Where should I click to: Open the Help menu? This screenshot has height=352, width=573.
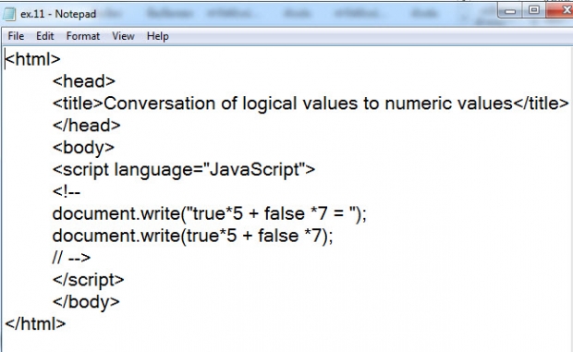[157, 36]
